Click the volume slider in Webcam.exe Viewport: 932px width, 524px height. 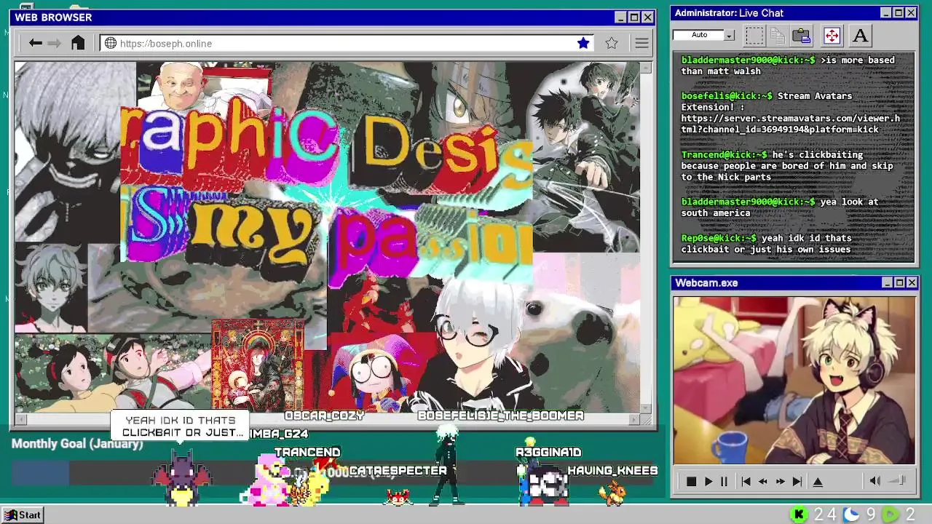pos(898,480)
